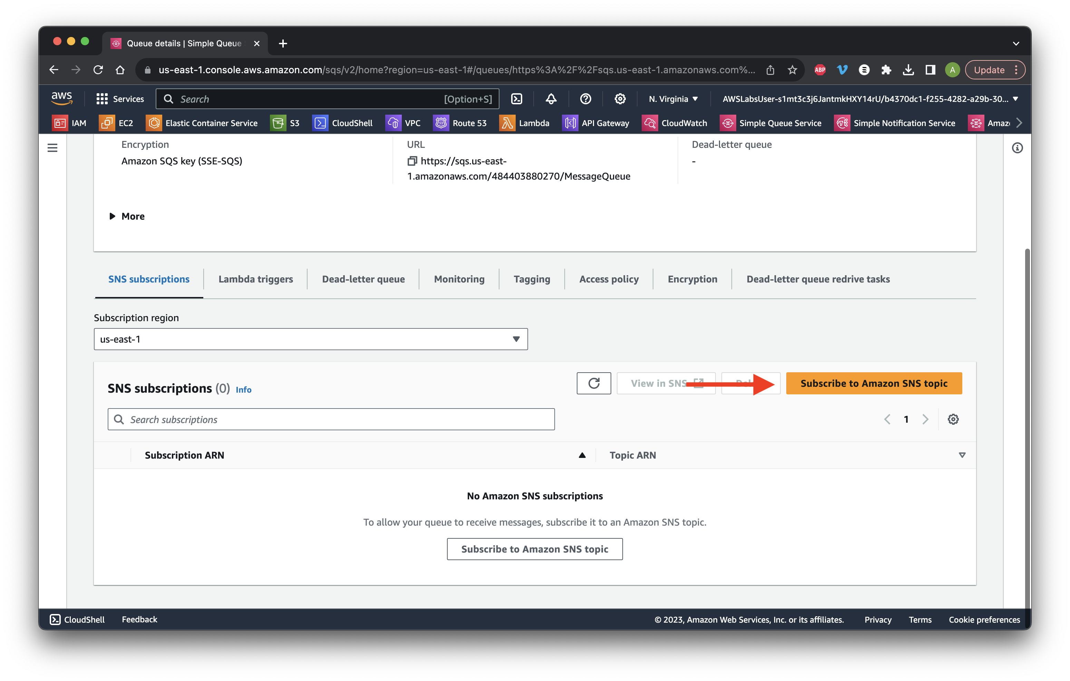The image size is (1070, 681).
Task: Open the Subscription region dropdown
Action: (x=311, y=339)
